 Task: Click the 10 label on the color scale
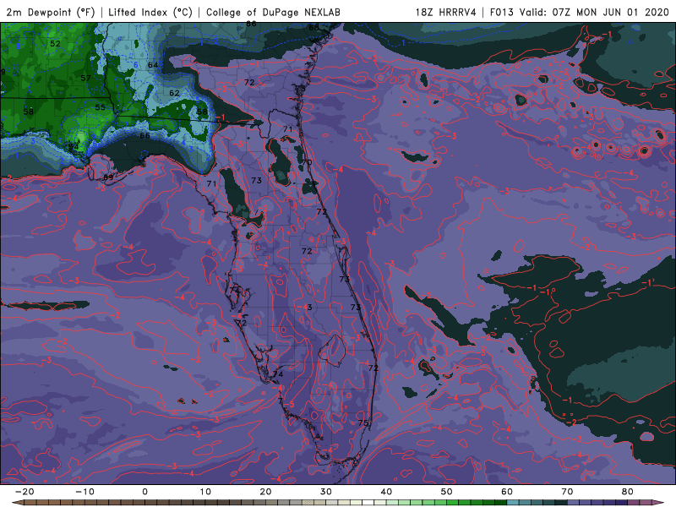[205, 492]
